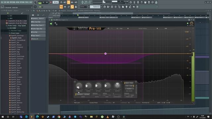Select Expand mode in Pro-MB

[x=86, y=94]
